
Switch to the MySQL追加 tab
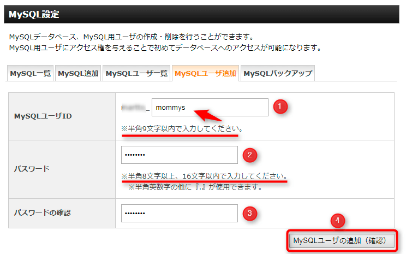(78, 73)
